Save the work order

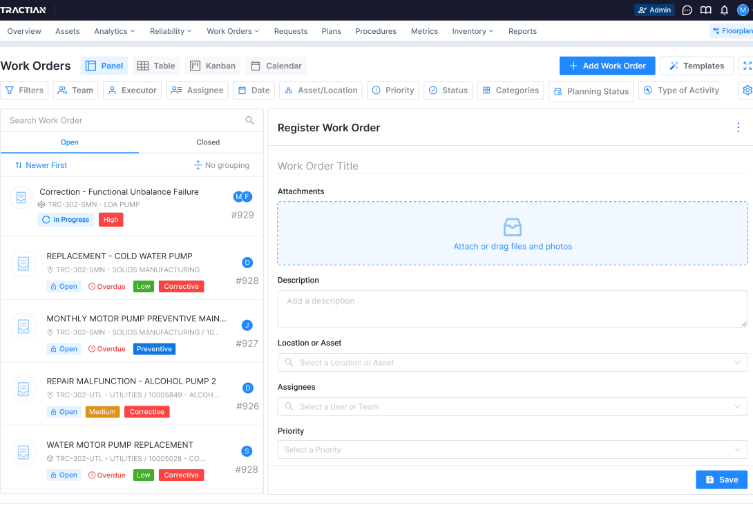721,480
